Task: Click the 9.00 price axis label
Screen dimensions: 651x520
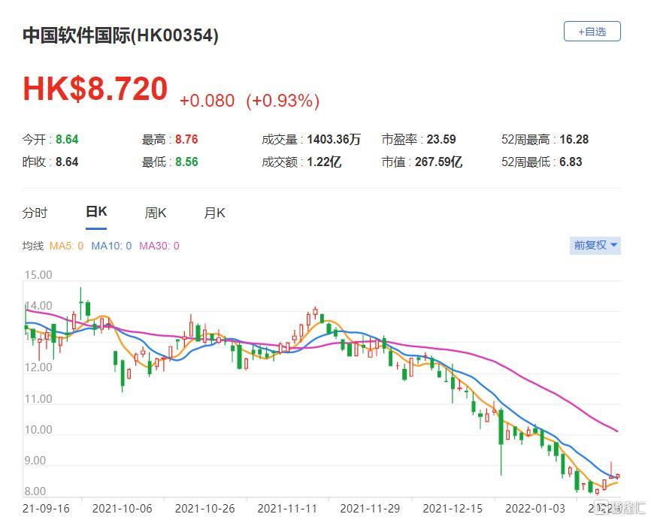Action: click(35, 461)
